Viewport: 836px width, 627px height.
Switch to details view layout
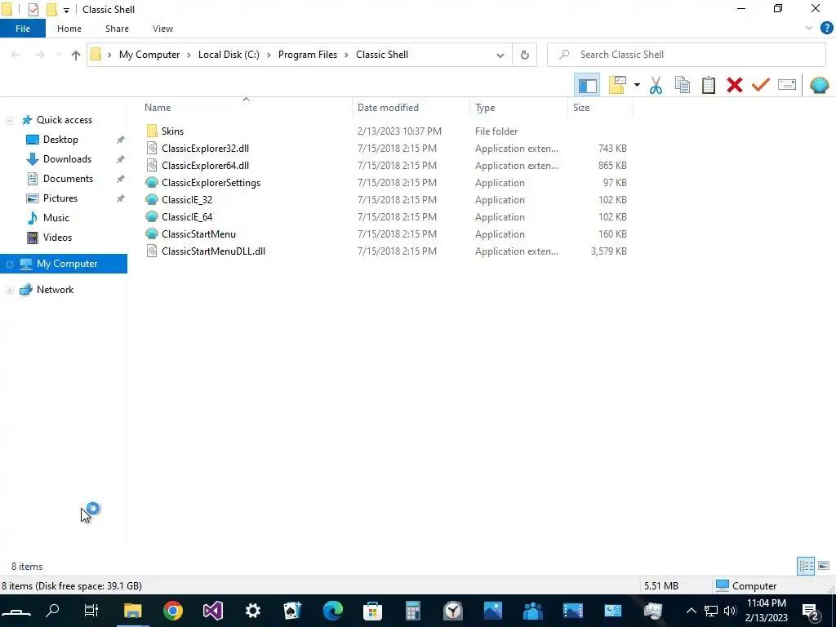click(806, 566)
